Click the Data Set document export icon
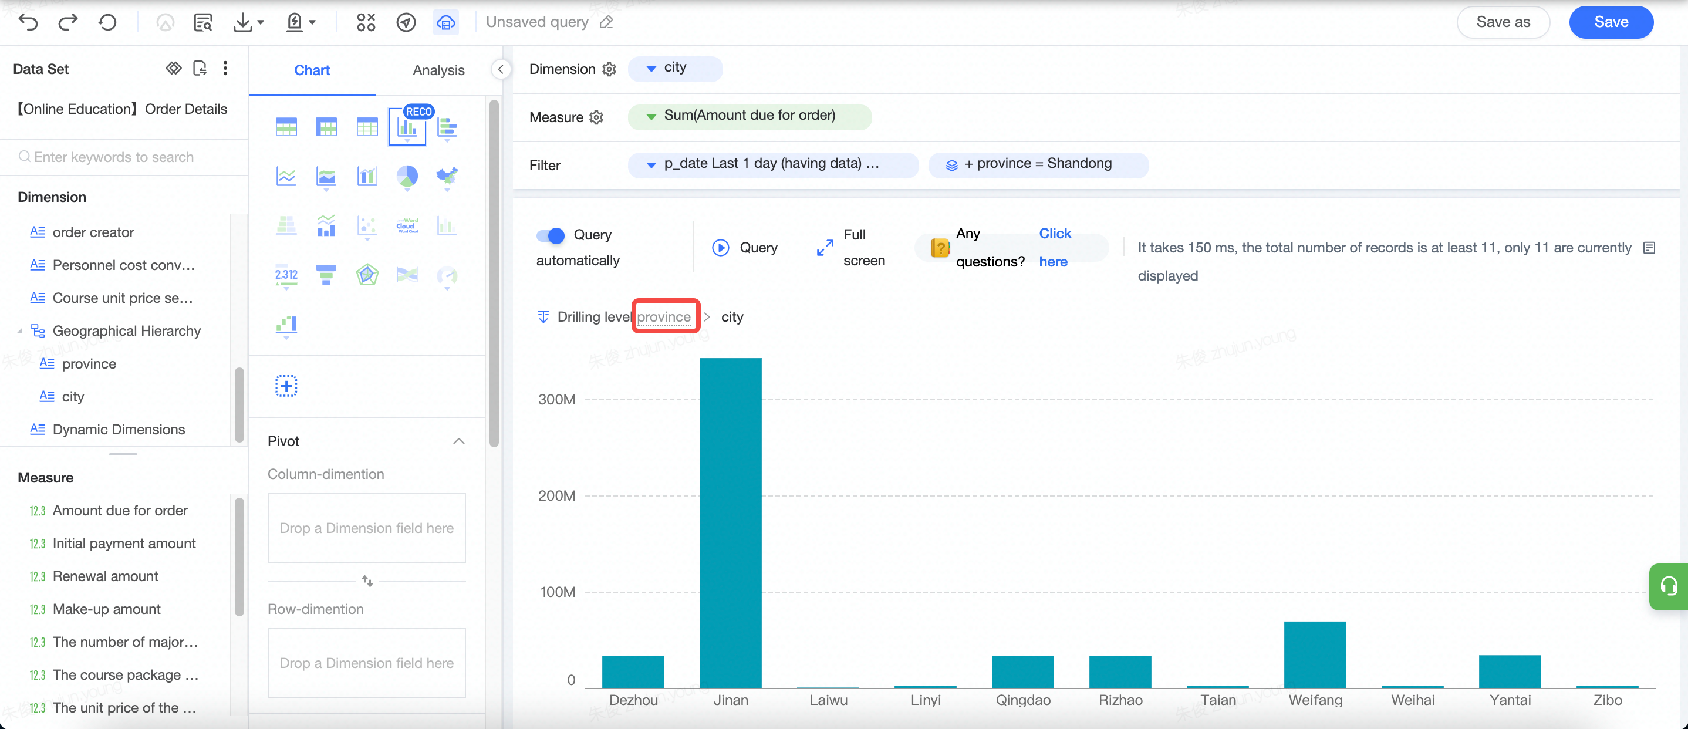This screenshot has width=1688, height=729. [200, 68]
